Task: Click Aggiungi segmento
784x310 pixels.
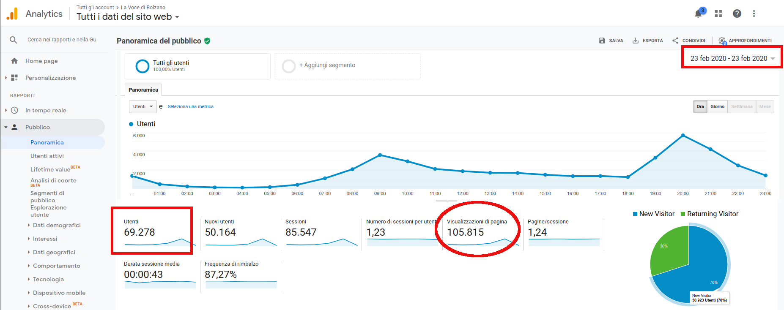Action: pos(327,65)
